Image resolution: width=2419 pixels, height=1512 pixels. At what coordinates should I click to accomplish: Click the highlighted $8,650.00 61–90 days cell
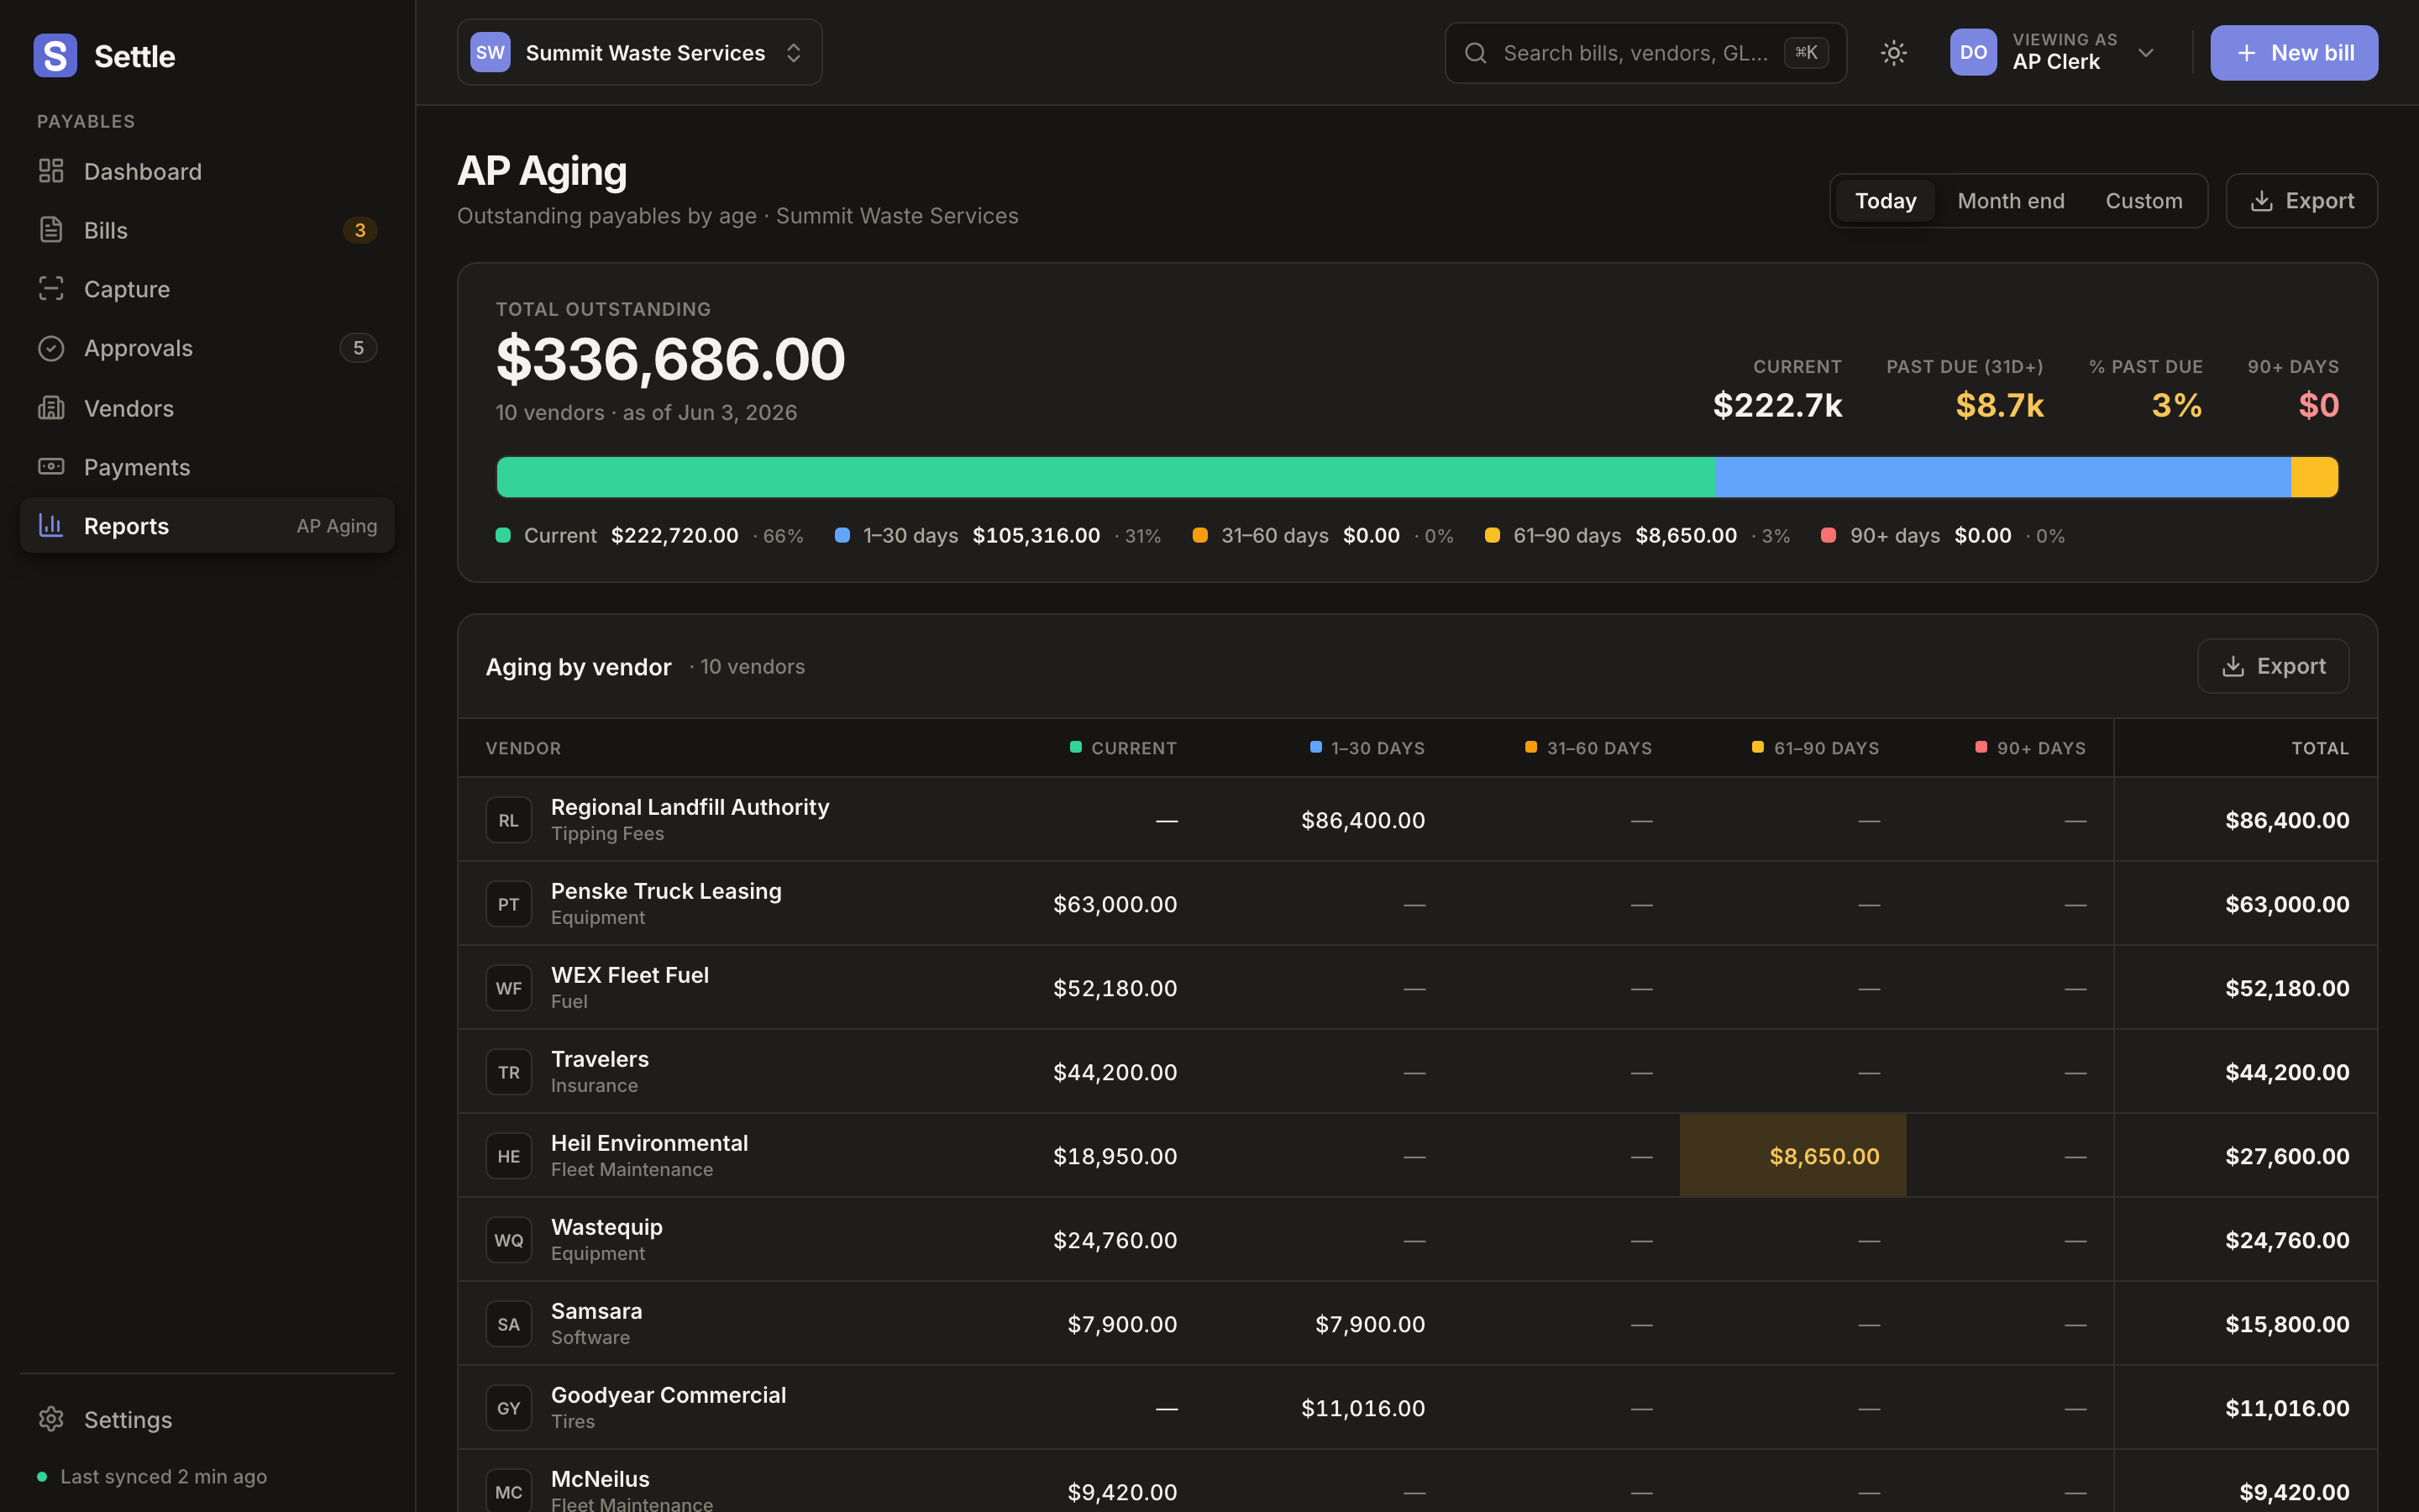click(x=1792, y=1156)
